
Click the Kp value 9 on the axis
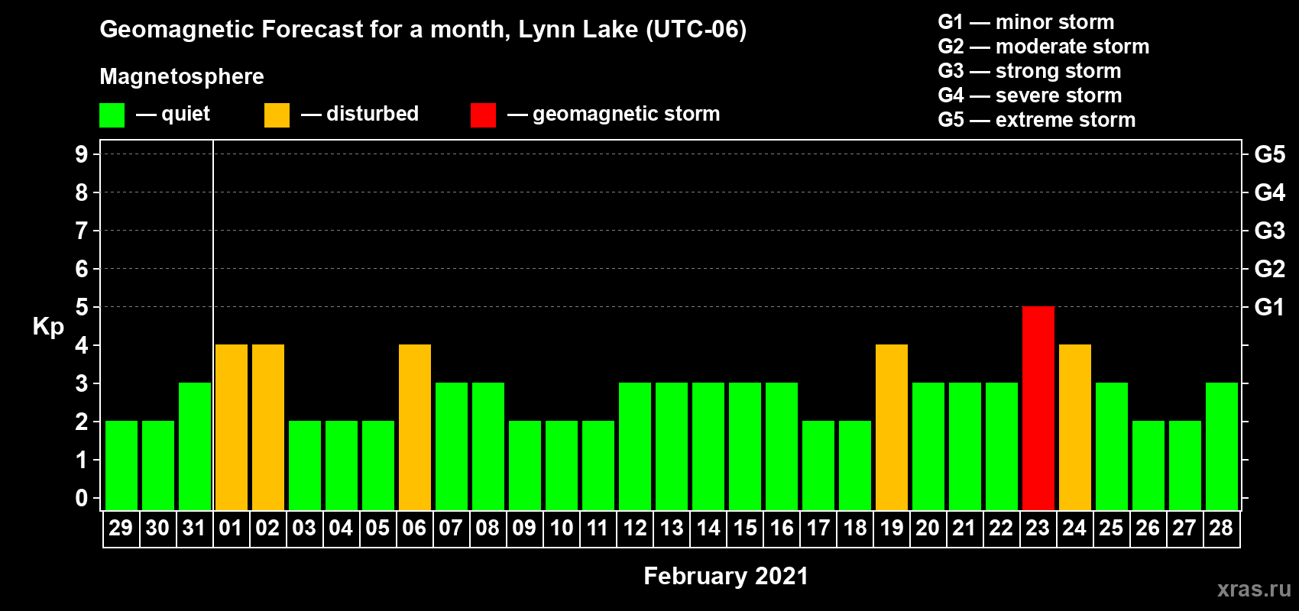[x=82, y=154]
